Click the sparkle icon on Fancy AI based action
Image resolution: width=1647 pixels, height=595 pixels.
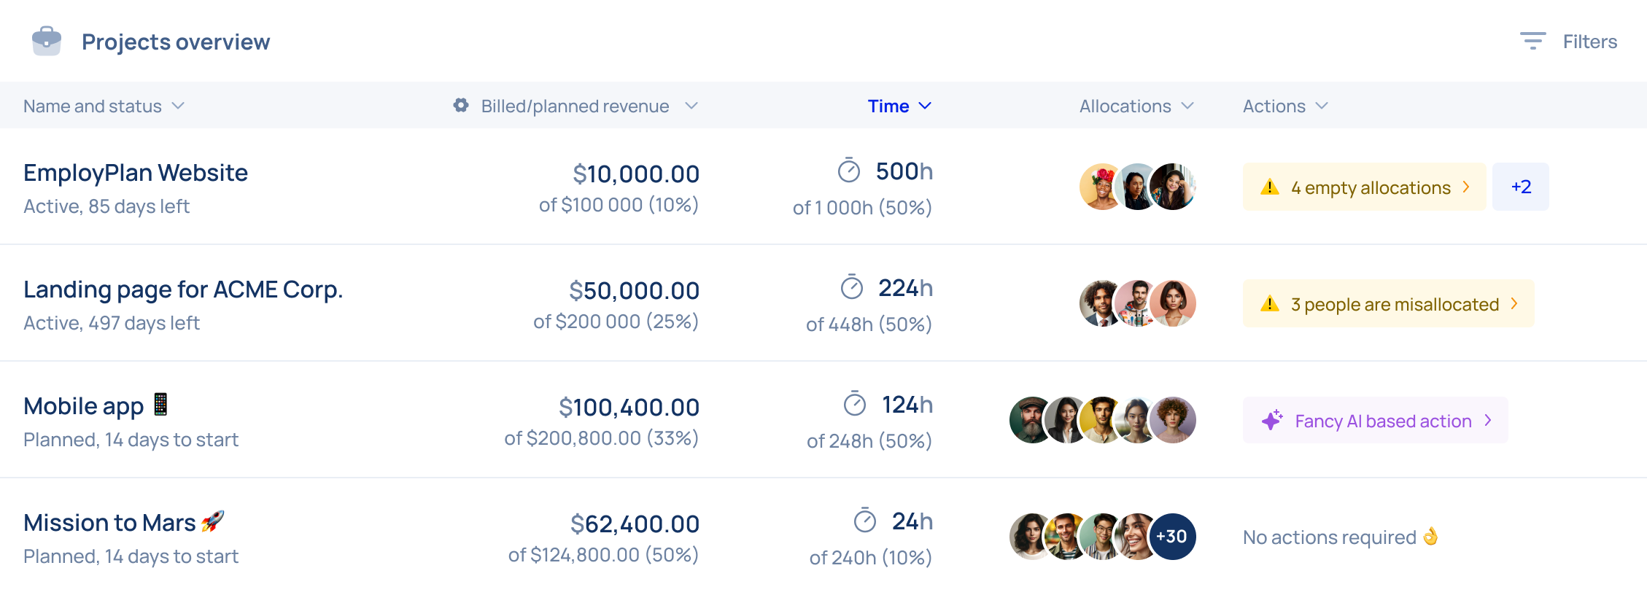(1271, 420)
